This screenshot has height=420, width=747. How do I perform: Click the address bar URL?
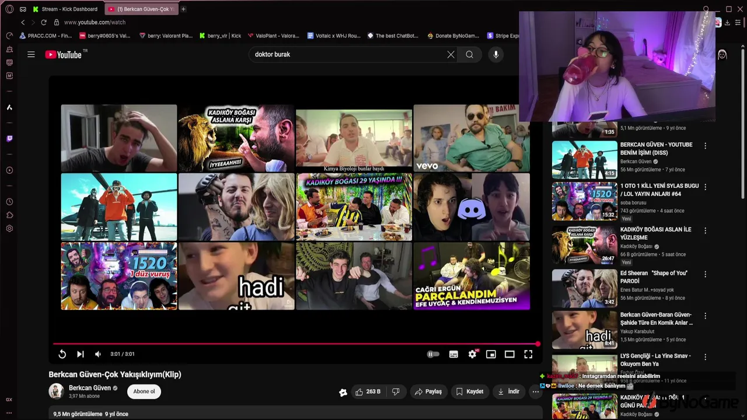[95, 22]
